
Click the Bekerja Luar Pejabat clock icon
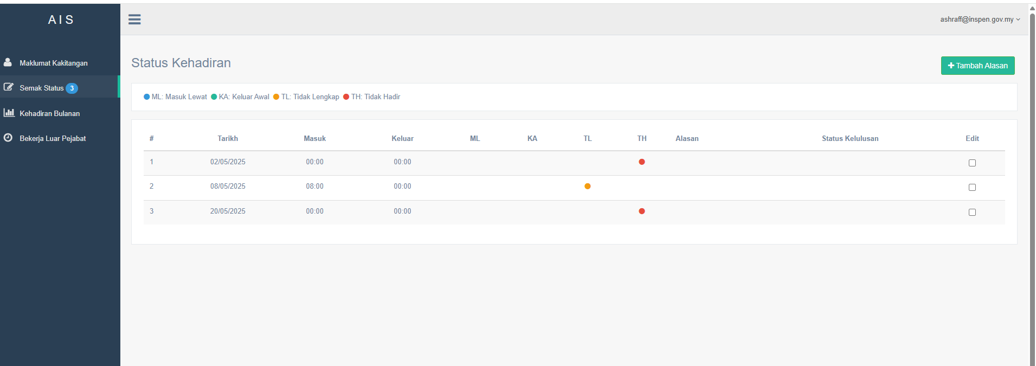pyautogui.click(x=8, y=138)
